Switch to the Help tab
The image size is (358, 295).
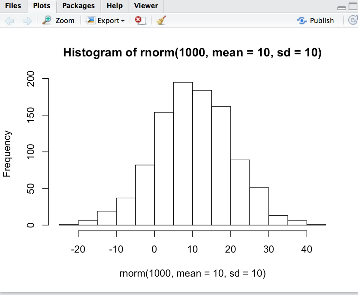(x=115, y=6)
